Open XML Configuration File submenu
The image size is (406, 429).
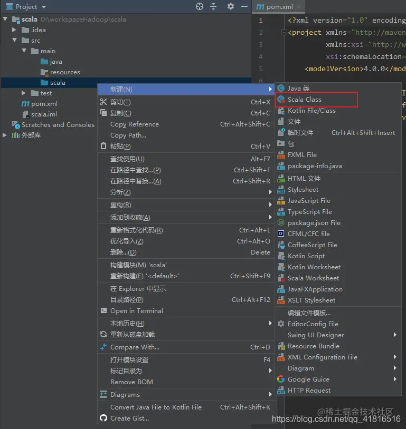tap(338, 357)
